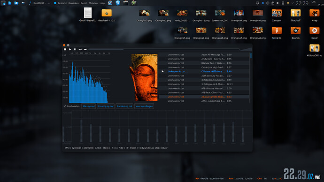
Task: Open the volume icon in the system tray
Action: tap(278, 3)
